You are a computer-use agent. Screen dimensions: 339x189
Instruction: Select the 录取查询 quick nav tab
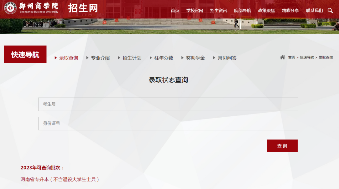pyautogui.click(x=68, y=58)
